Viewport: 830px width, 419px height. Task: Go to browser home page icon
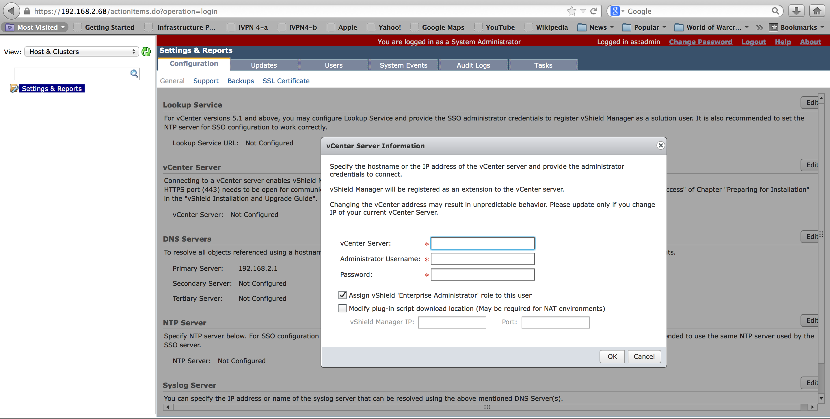tap(817, 11)
